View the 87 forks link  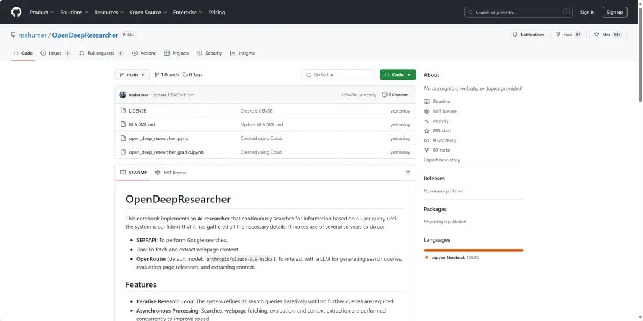[x=441, y=150]
